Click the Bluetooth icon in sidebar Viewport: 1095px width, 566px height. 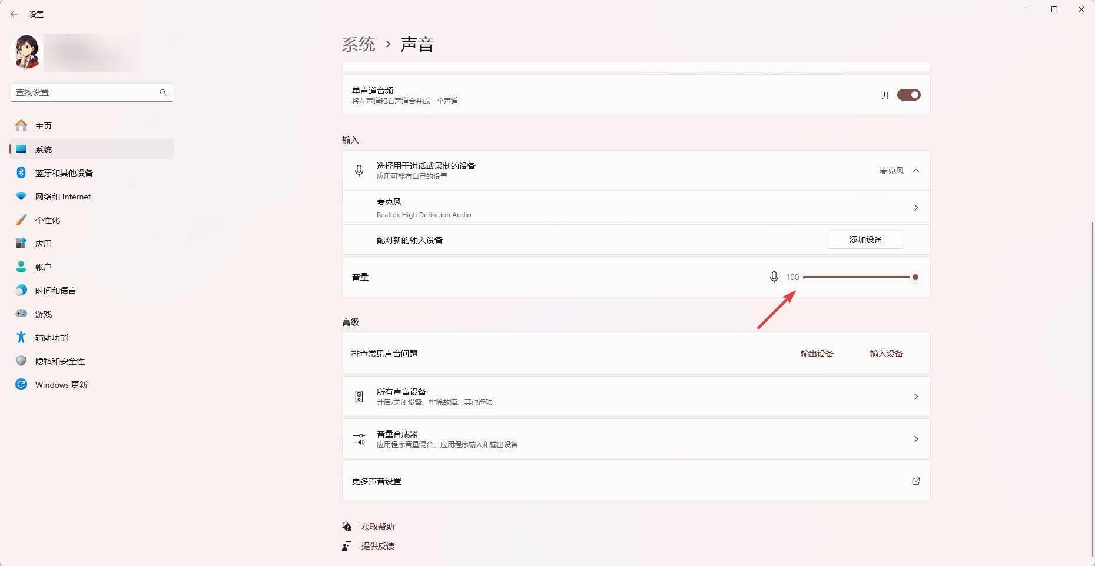coord(21,172)
